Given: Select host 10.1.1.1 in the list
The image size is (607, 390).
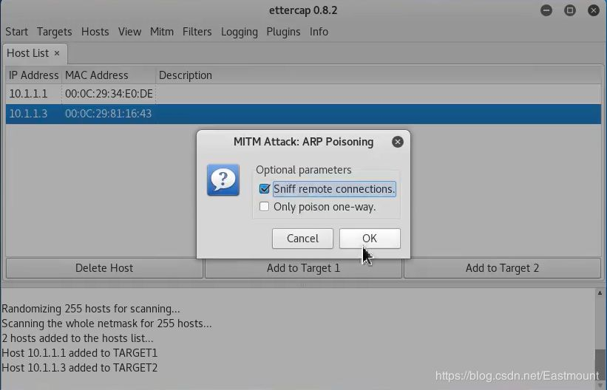Looking at the screenshot, I should 303,94.
